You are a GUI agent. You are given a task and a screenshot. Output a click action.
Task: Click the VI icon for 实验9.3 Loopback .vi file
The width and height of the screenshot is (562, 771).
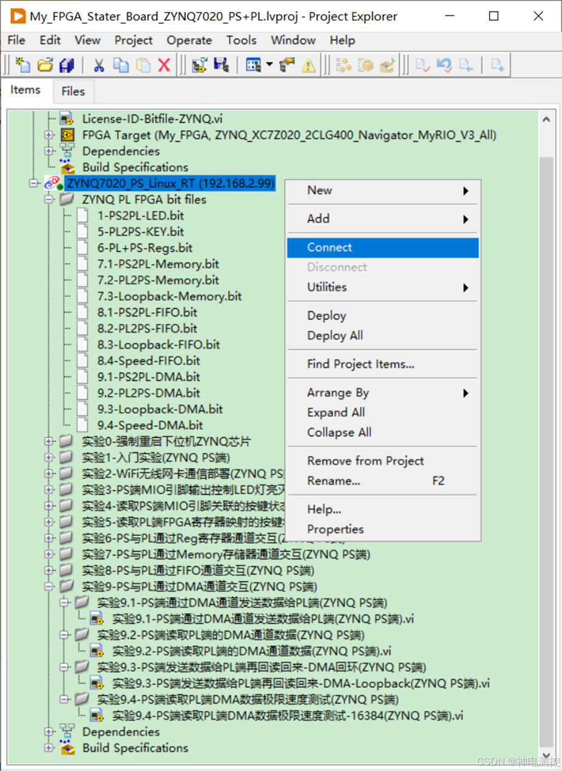pos(97,683)
